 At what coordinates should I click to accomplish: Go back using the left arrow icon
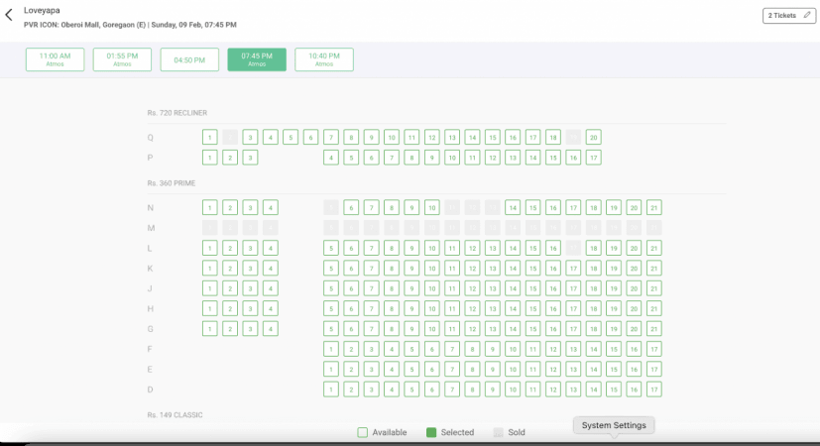[9, 15]
